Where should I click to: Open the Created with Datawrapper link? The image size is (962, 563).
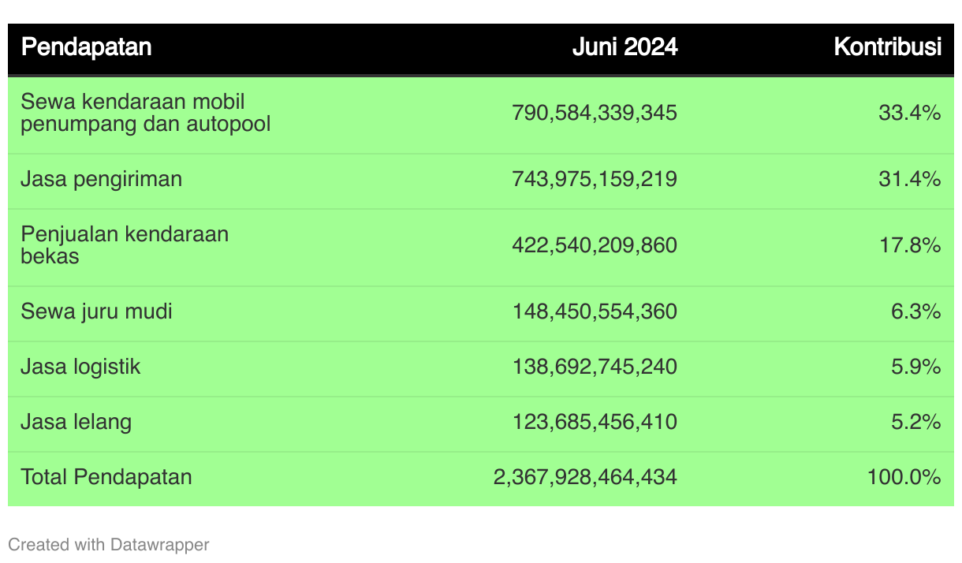click(109, 544)
